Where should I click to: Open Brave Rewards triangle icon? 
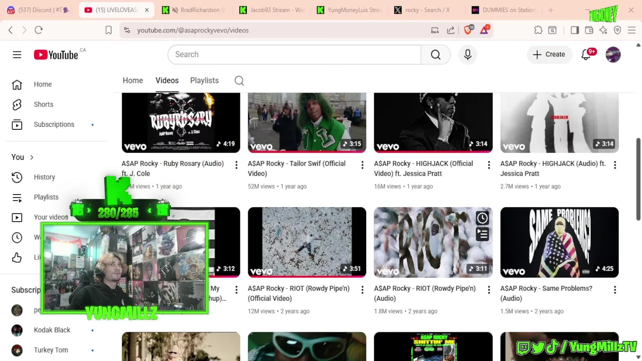[485, 30]
